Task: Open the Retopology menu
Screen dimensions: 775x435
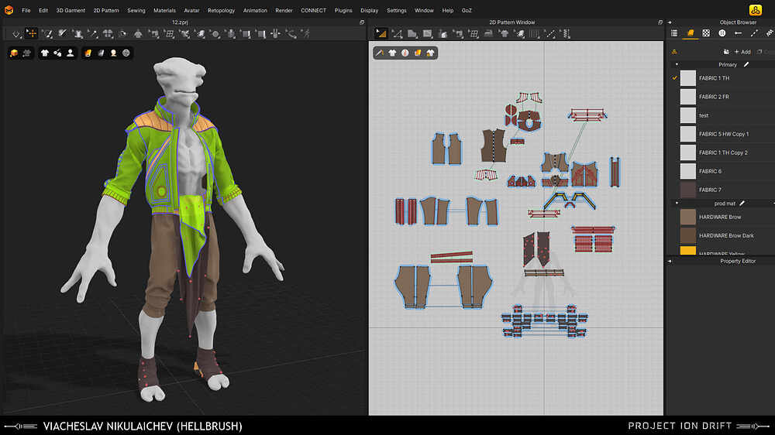Action: click(221, 10)
